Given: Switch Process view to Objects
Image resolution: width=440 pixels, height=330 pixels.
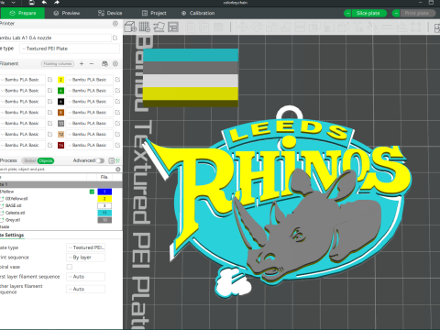Looking at the screenshot, I should click(46, 160).
